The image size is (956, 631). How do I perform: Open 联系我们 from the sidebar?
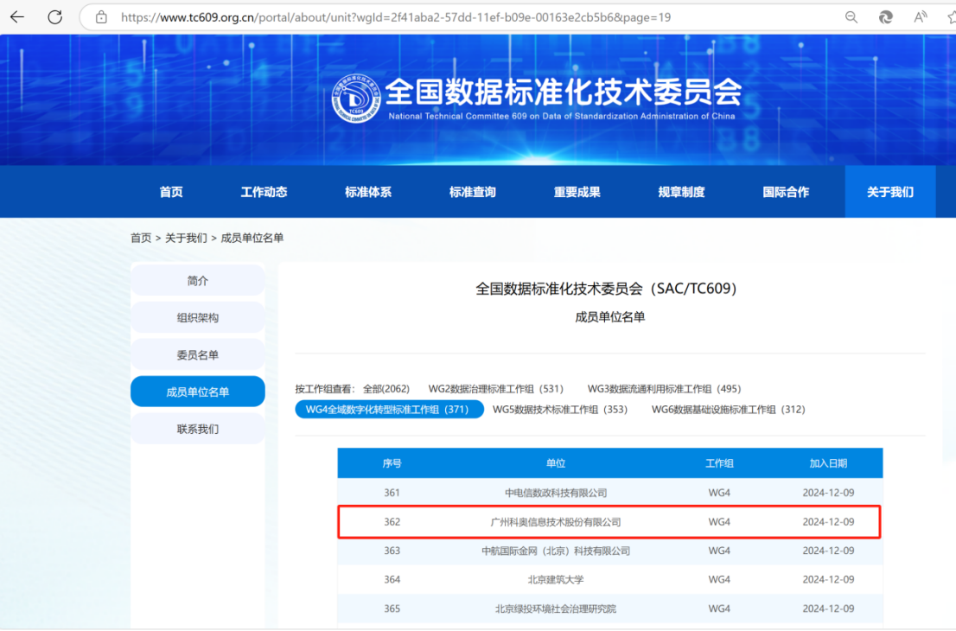click(x=197, y=428)
